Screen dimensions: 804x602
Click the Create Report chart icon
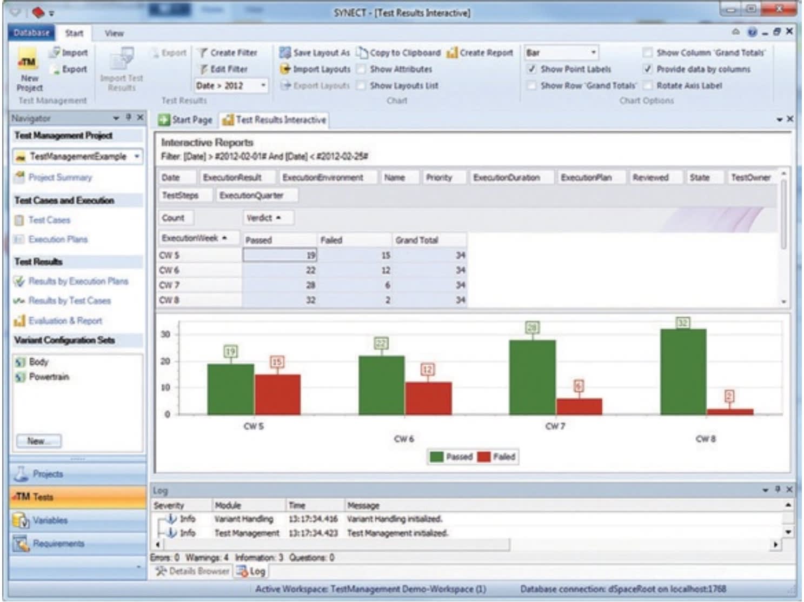click(x=452, y=52)
